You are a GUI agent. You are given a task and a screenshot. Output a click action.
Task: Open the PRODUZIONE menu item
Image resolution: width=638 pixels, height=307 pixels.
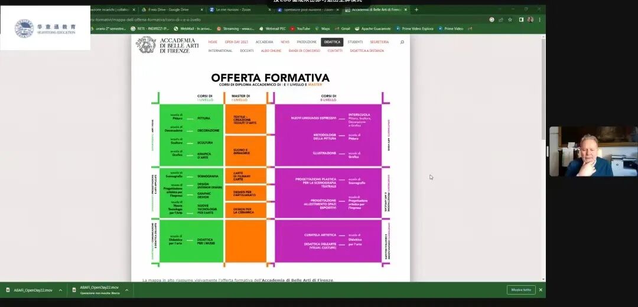point(307,42)
